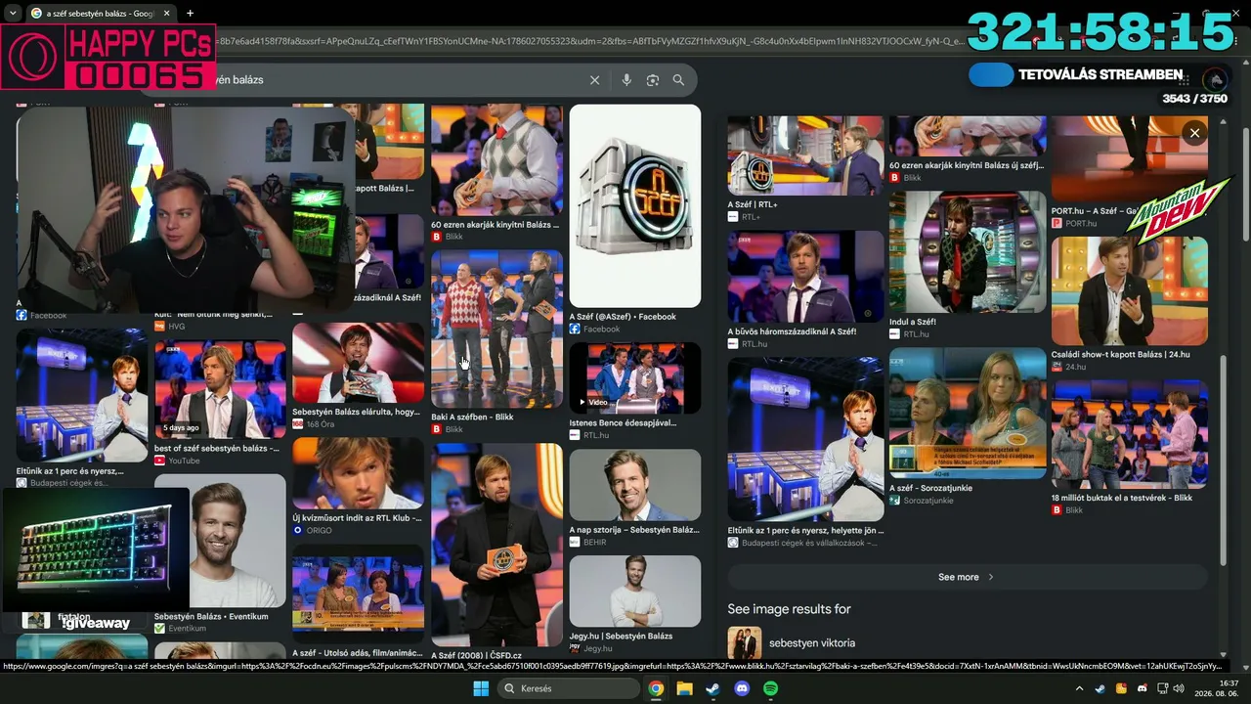The width and height of the screenshot is (1251, 704).
Task: Open the '18 milliót buktak el a testvérek' image
Action: pyautogui.click(x=1130, y=434)
